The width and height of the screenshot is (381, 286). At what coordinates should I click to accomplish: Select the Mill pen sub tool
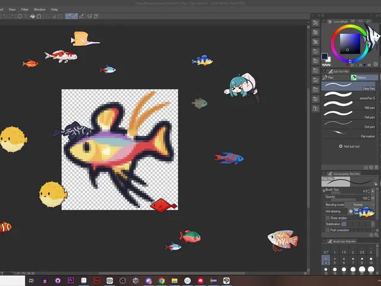(x=349, y=105)
